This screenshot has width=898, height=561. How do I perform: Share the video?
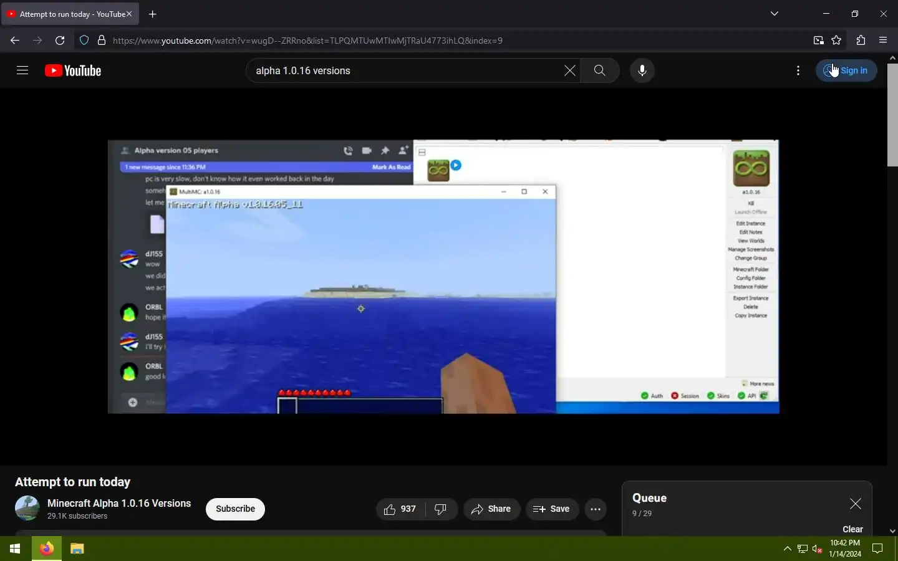[491, 509]
